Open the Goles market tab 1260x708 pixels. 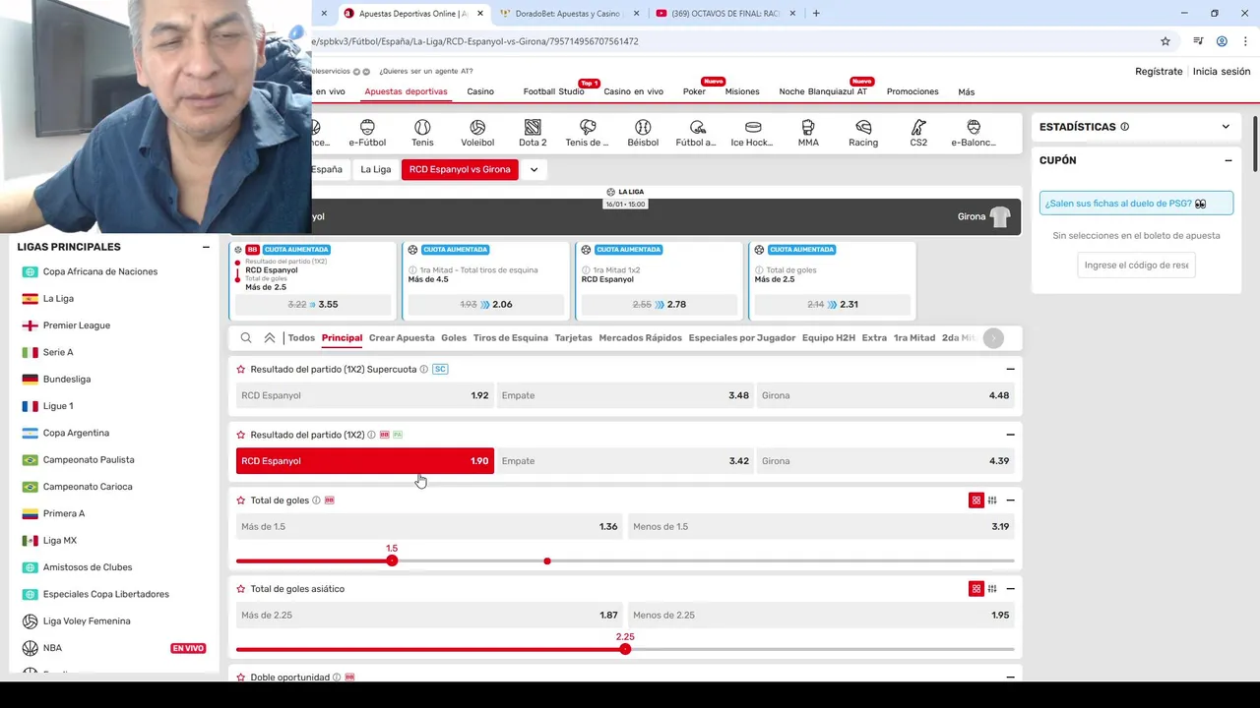(x=454, y=337)
